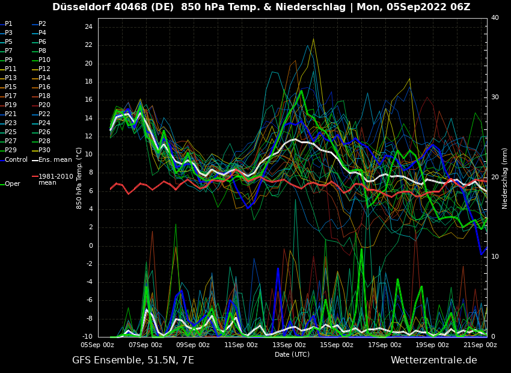Viewport: 511px width, 373px height.
Task: Click the 850 hPa Temp. axis label
Action: [79, 178]
